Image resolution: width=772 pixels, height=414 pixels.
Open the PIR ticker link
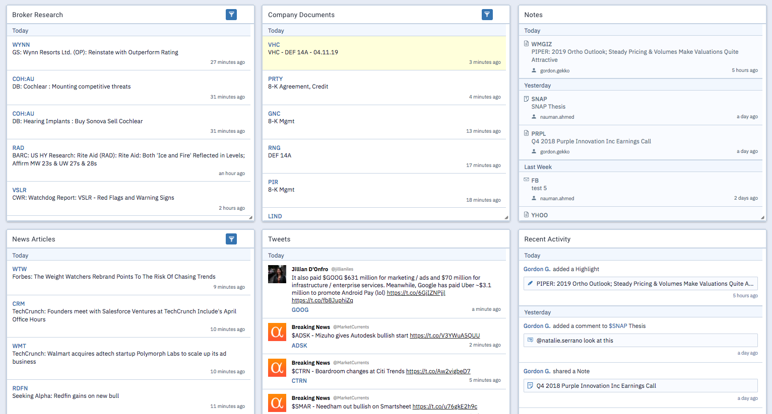(273, 182)
